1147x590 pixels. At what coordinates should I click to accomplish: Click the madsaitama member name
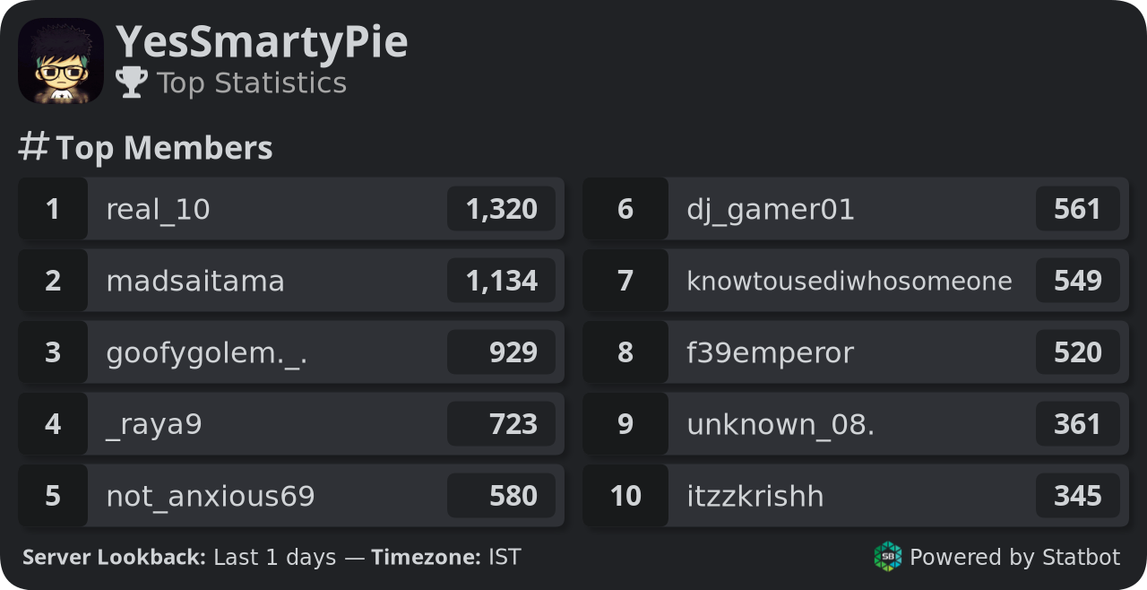(x=195, y=281)
